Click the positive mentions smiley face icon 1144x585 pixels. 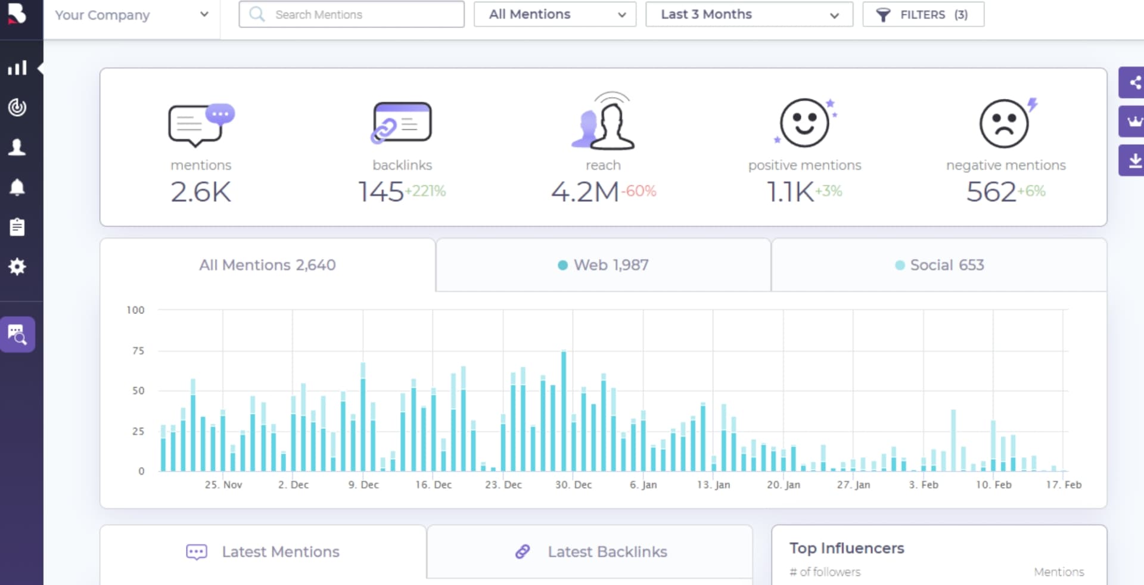pos(806,123)
